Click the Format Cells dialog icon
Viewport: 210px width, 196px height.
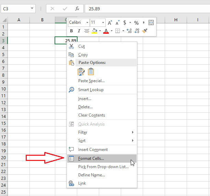coord(71,159)
